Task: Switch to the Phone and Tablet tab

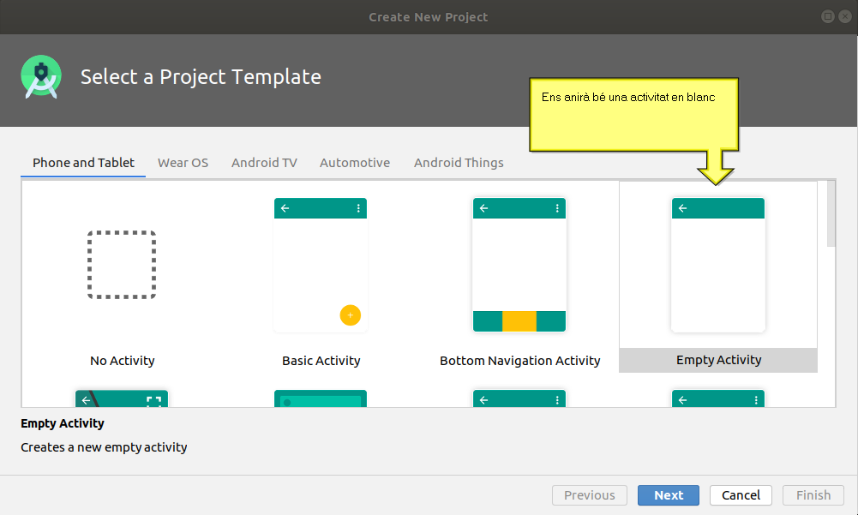Action: click(83, 163)
